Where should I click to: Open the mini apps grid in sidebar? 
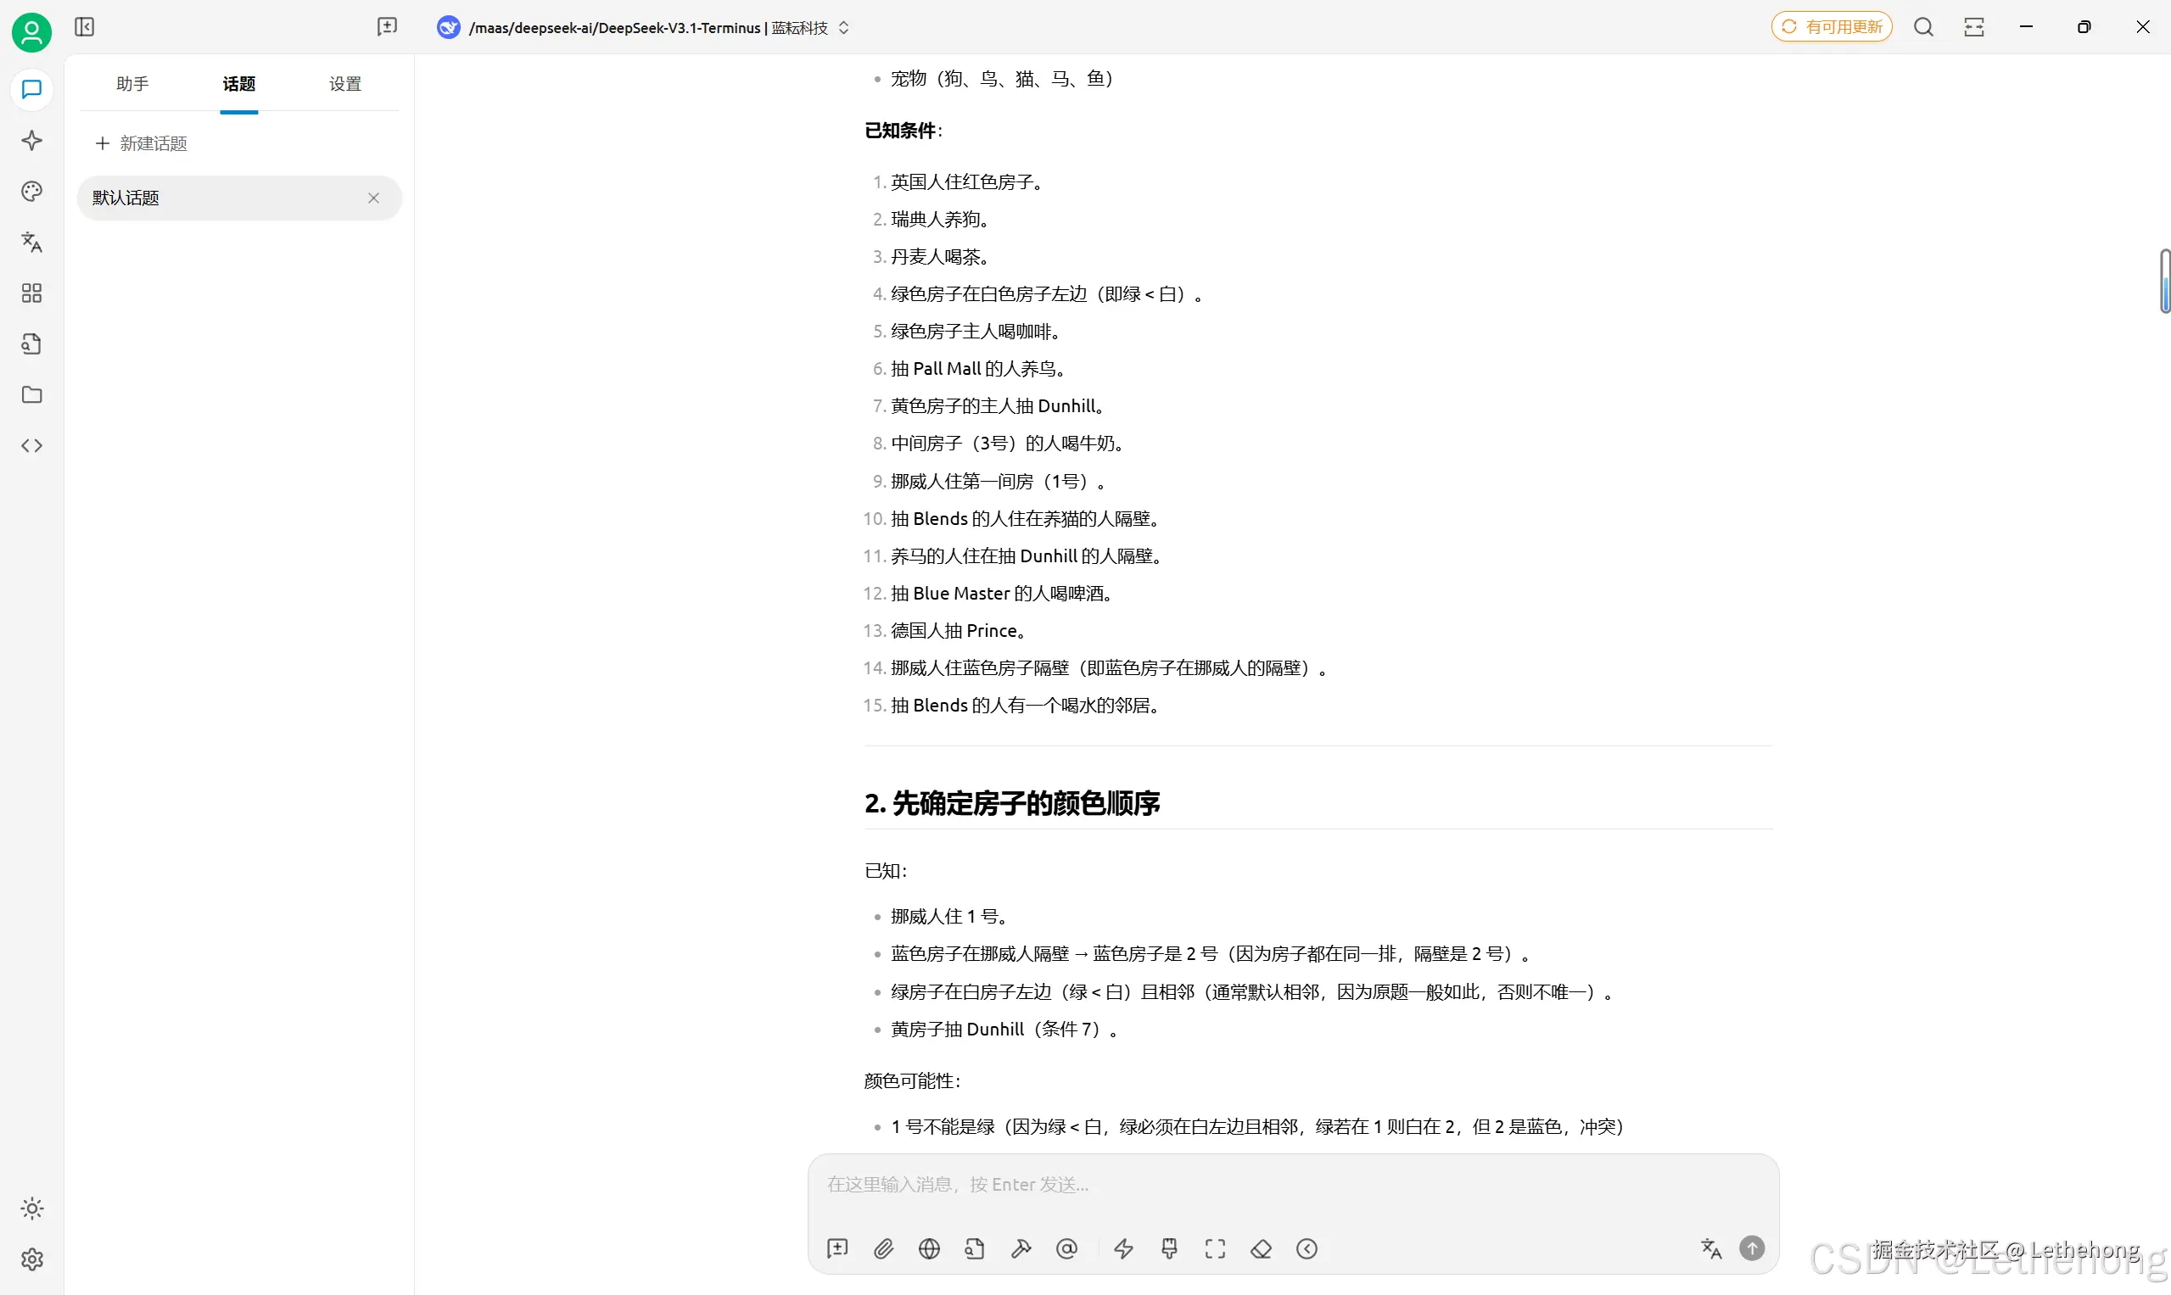31,293
